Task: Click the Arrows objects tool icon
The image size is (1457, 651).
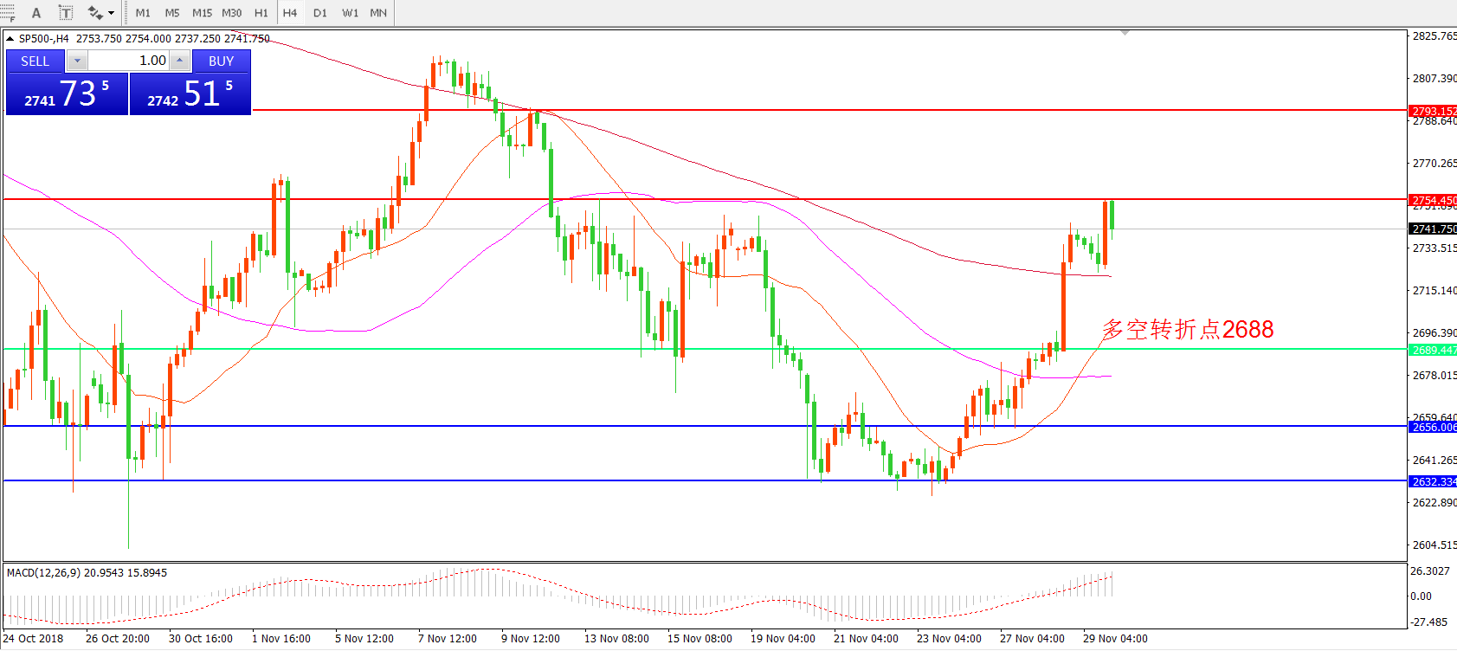Action: pos(95,13)
